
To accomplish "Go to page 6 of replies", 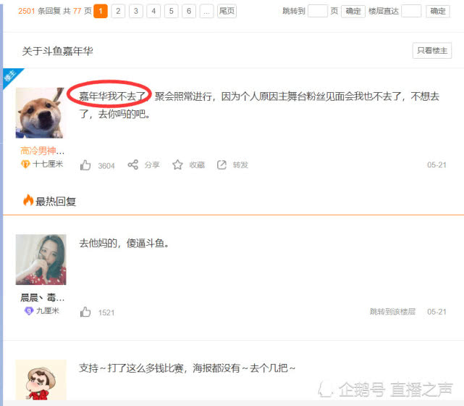I will (189, 12).
